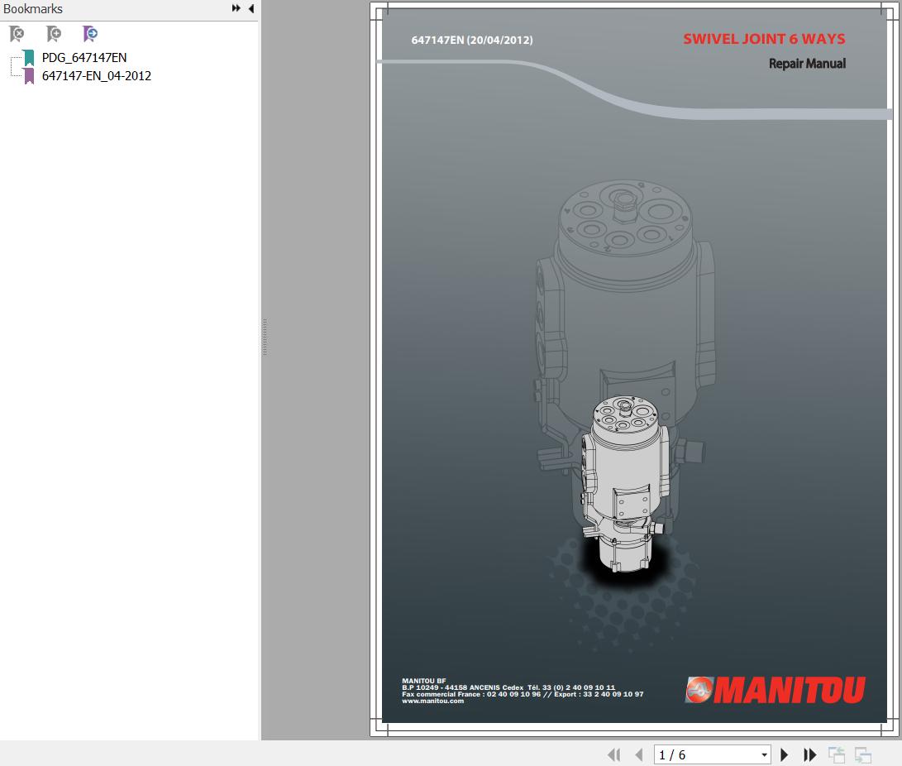Click the text "647147EN (20/04/2012)"
This screenshot has width=902, height=766.
coord(472,40)
